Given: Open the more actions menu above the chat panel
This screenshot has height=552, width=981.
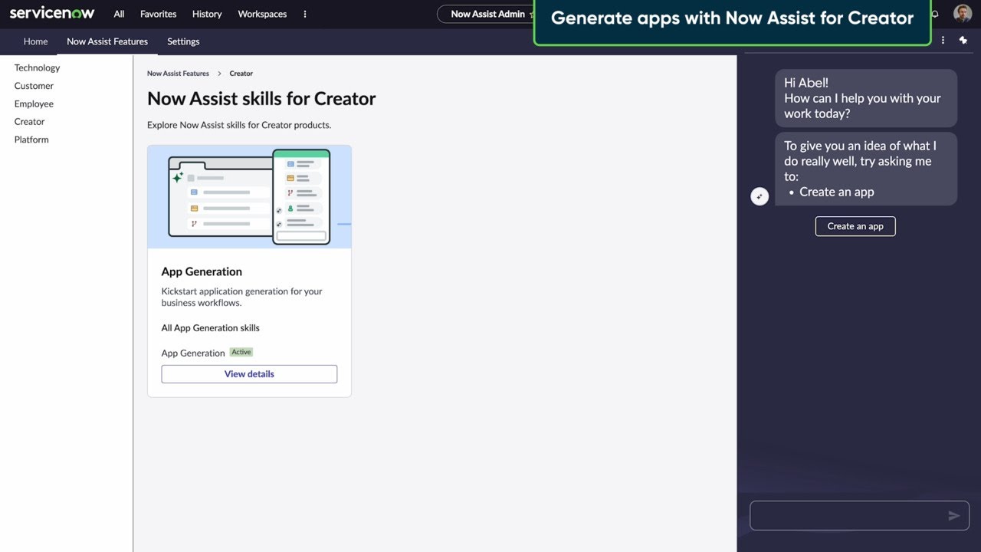Looking at the screenshot, I should point(943,40).
